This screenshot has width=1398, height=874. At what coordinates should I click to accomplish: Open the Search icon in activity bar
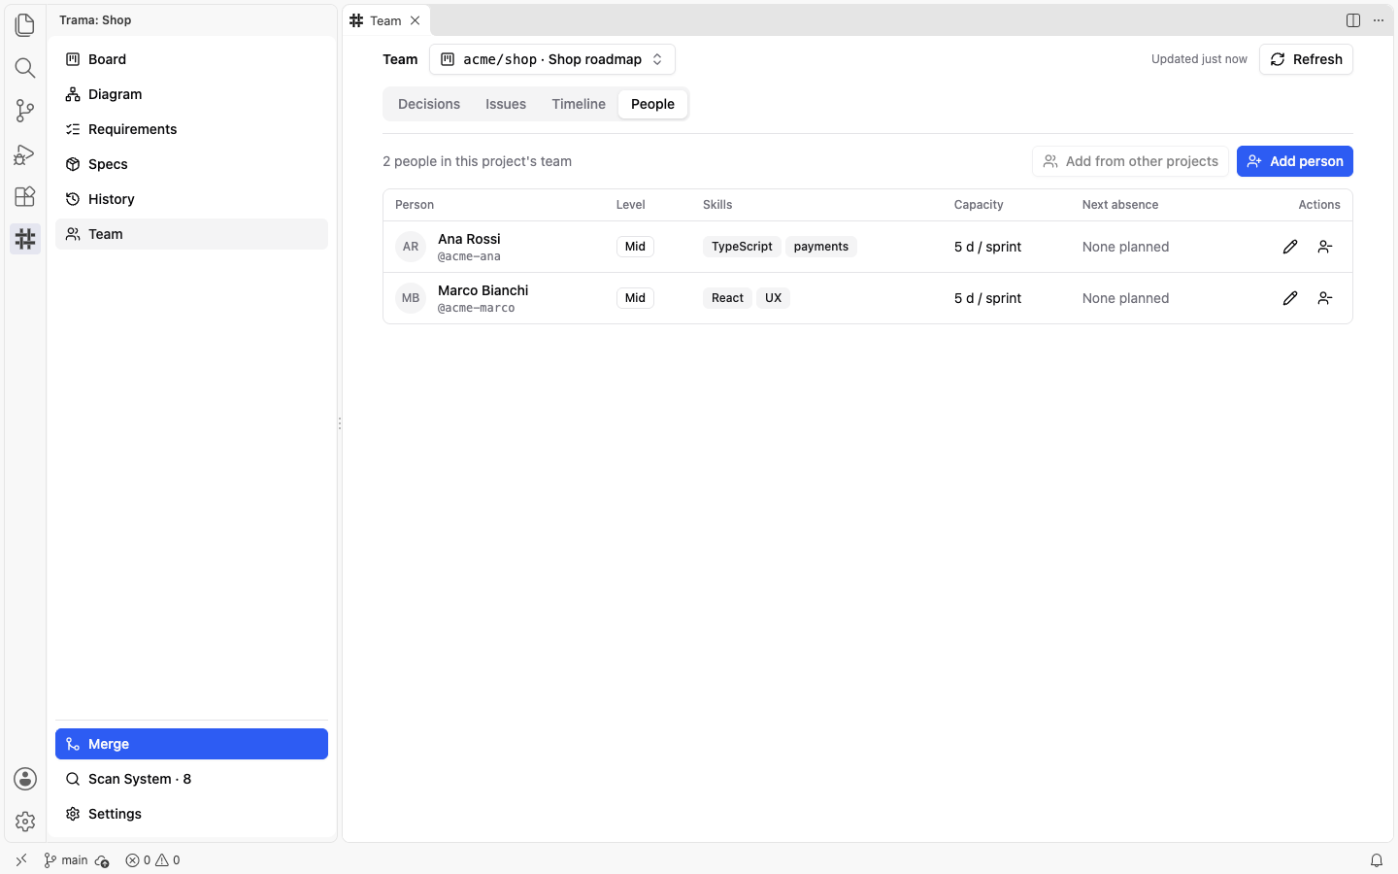[x=25, y=68]
